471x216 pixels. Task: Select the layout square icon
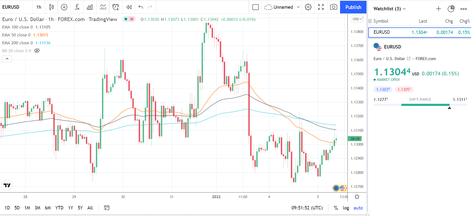click(x=256, y=7)
